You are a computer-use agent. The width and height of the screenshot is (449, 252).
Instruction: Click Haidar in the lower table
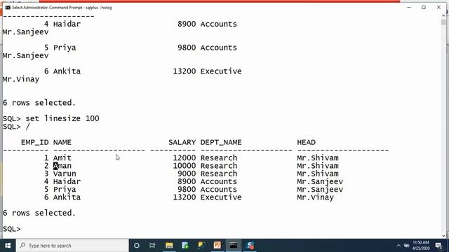(67, 181)
